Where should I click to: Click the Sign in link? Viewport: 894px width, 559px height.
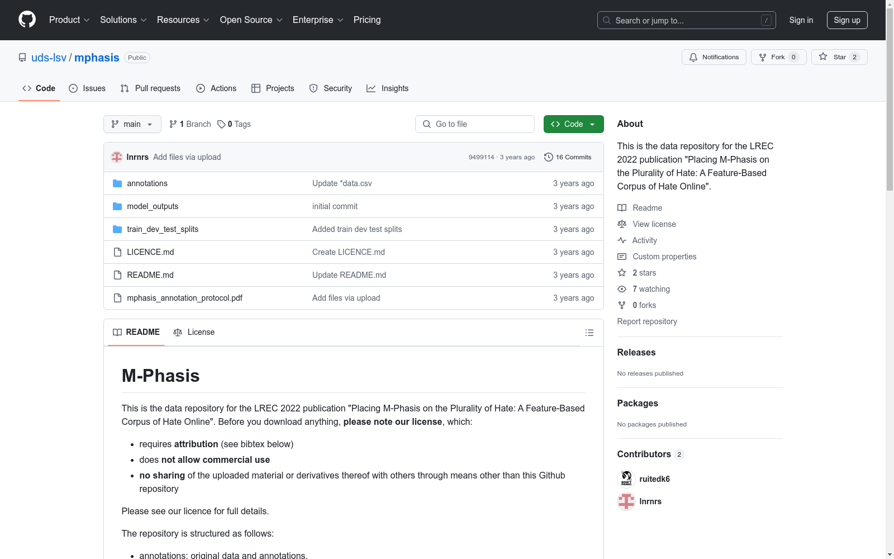801,20
